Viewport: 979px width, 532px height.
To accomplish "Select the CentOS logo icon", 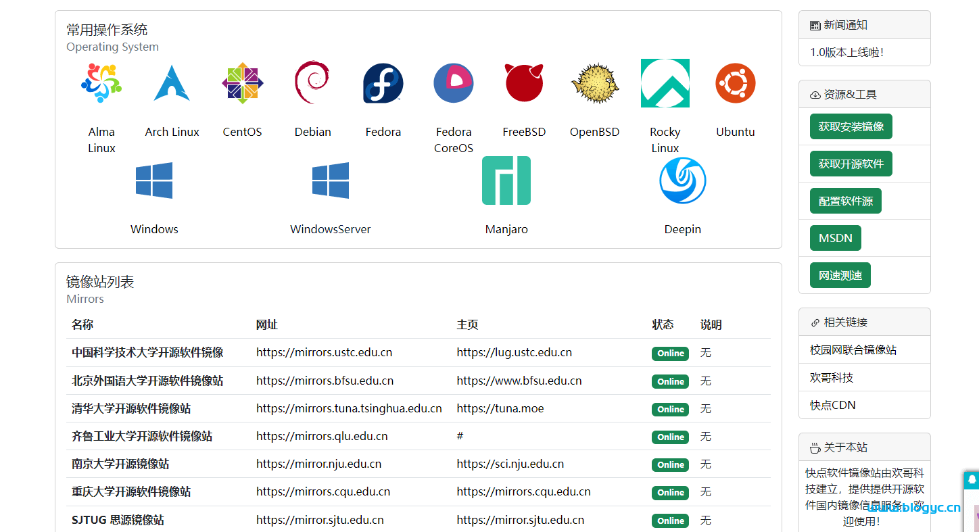I will click(242, 83).
